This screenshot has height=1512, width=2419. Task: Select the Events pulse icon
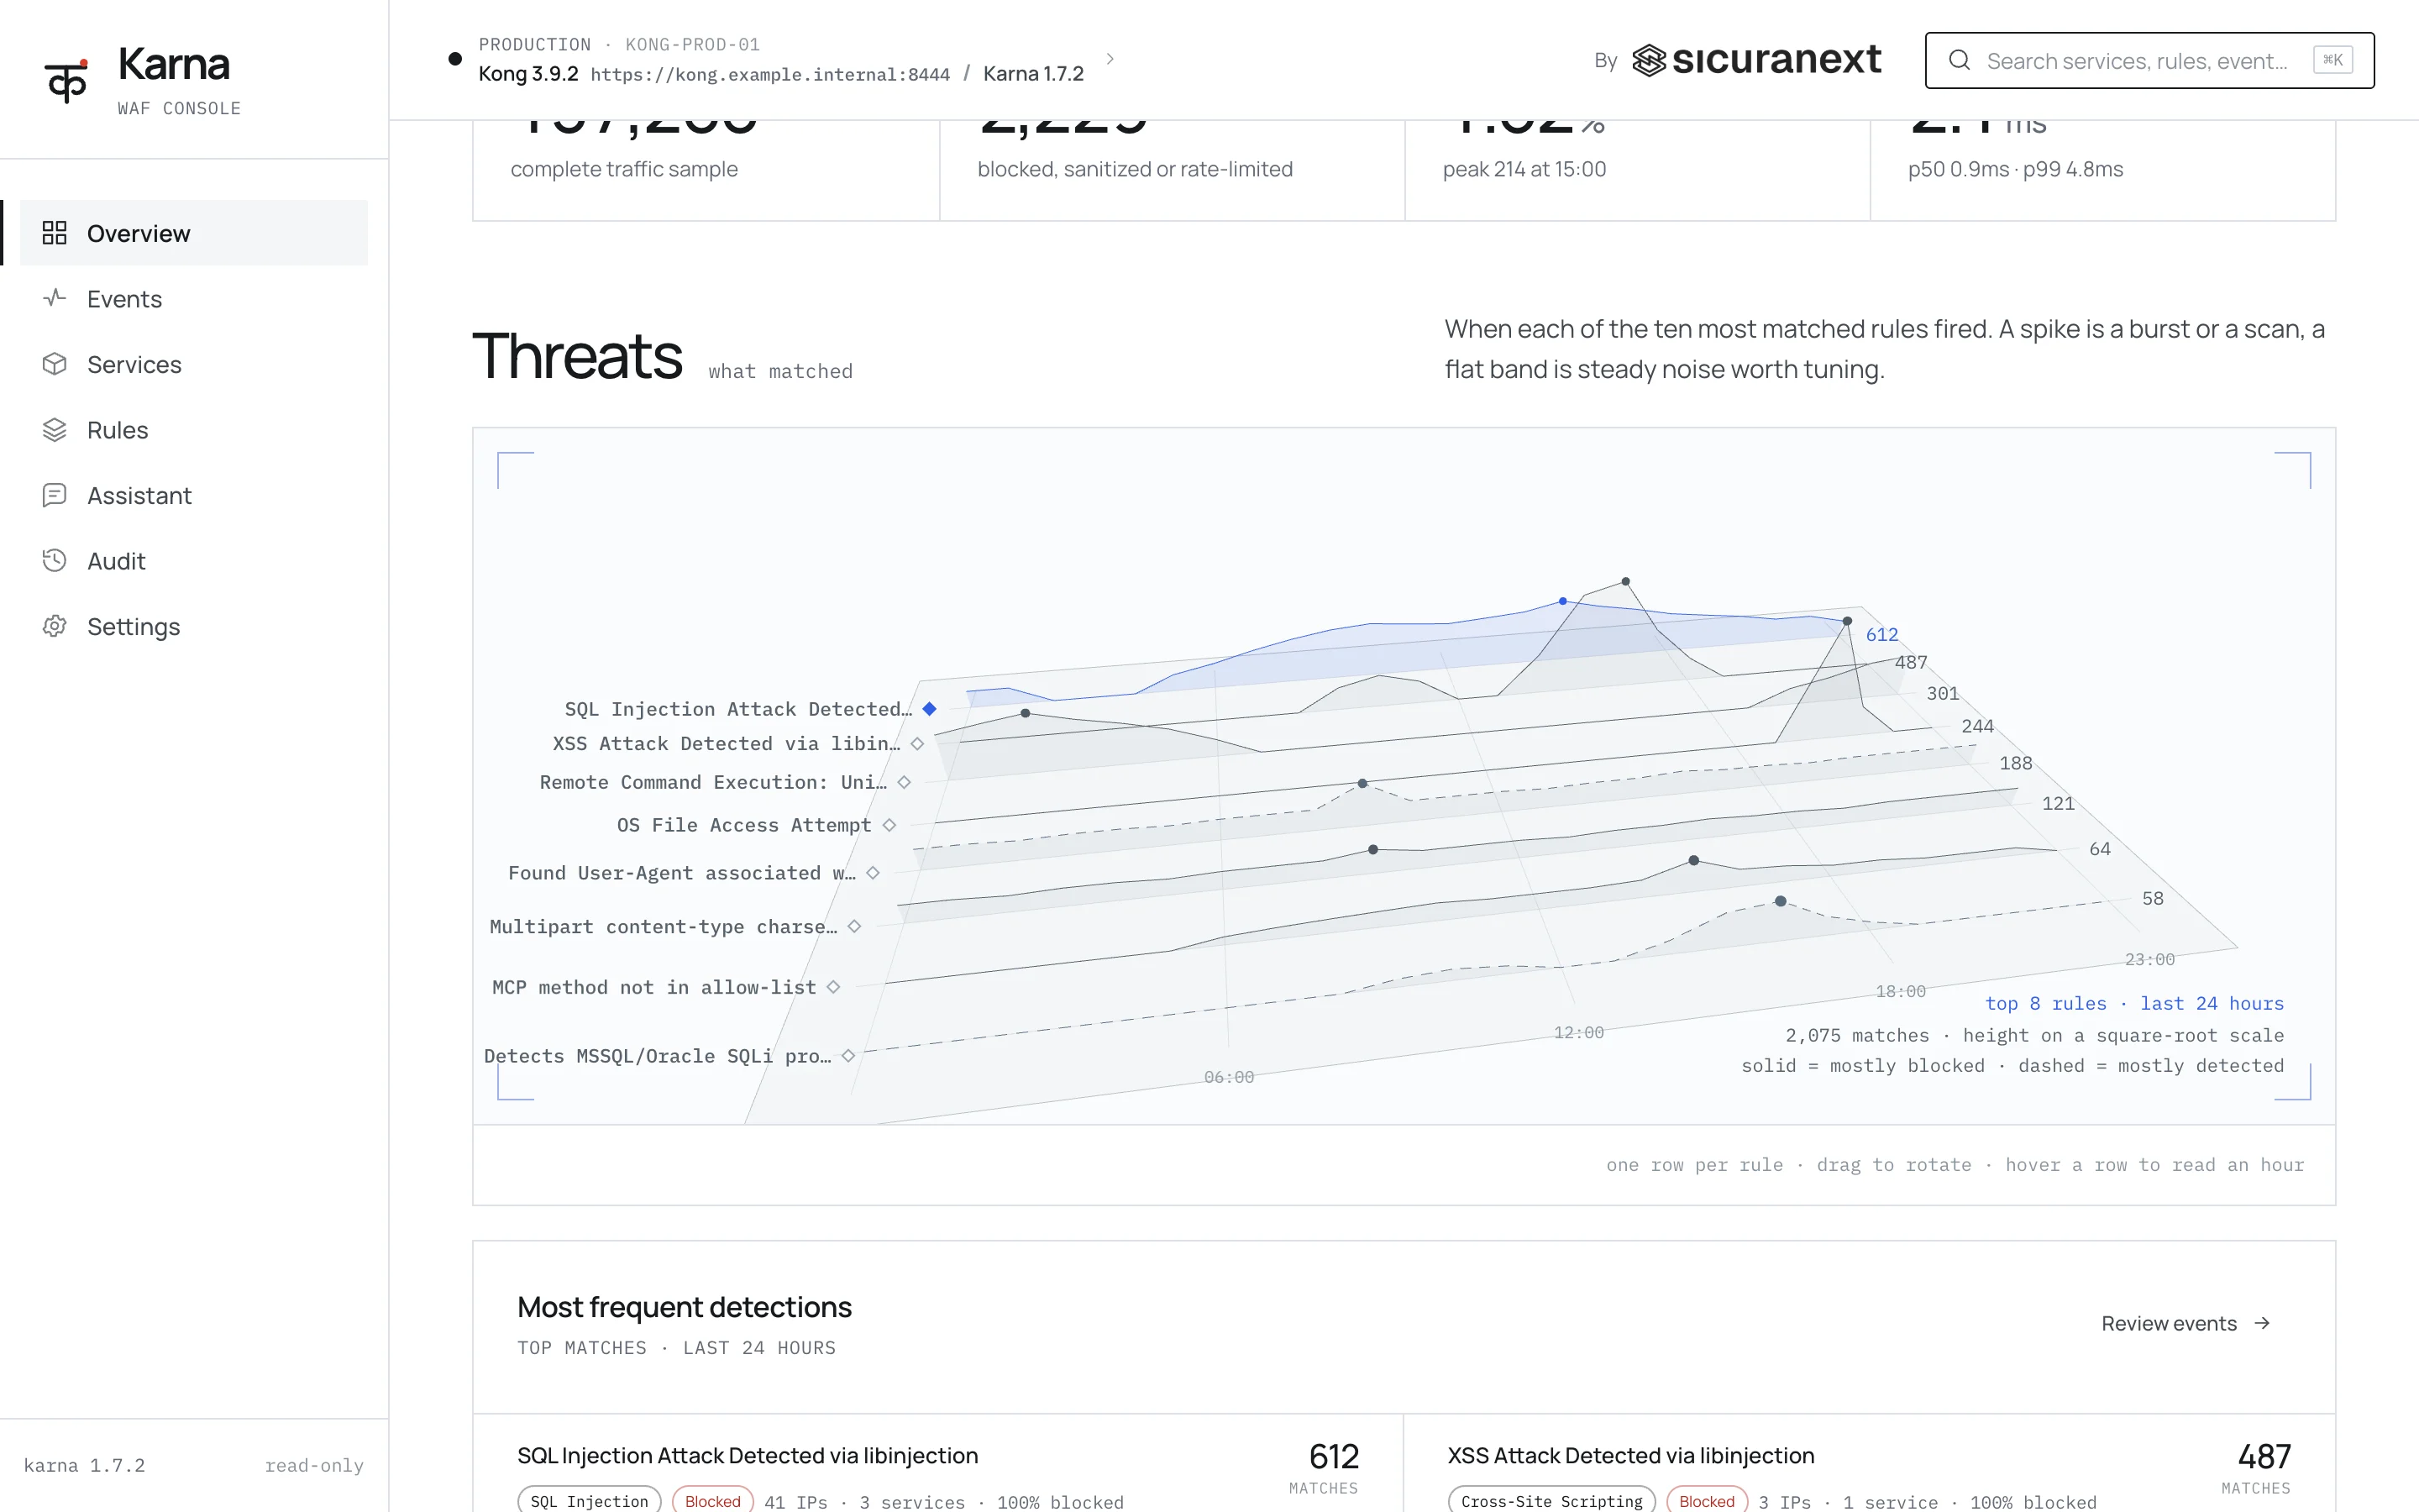(x=54, y=298)
